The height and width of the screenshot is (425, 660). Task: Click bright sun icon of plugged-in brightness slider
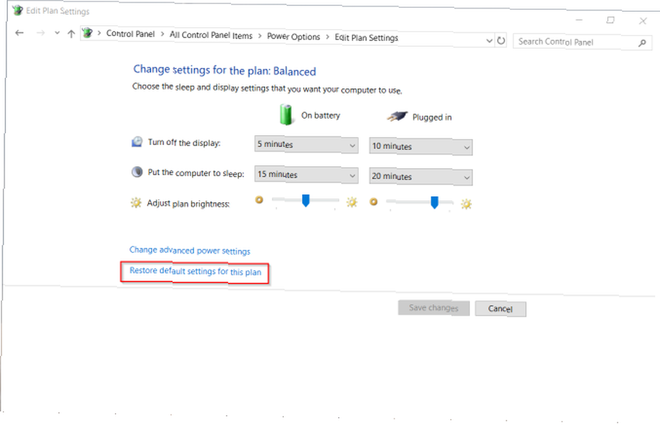coord(466,204)
